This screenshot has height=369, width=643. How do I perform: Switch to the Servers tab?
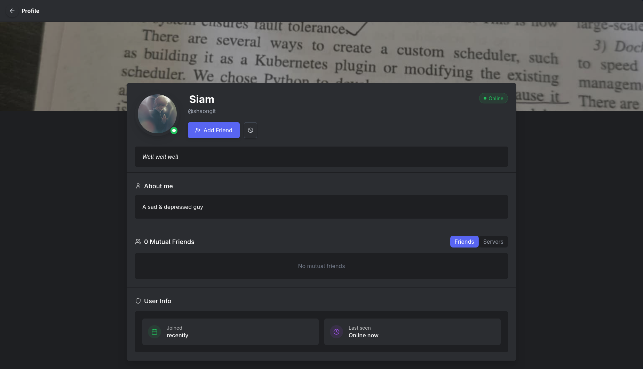[x=493, y=242]
